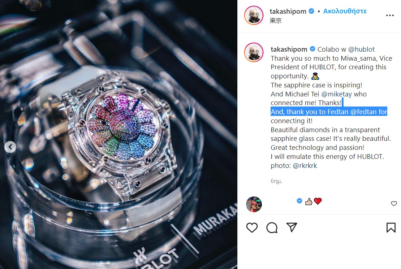The height and width of the screenshot is (269, 401).
Task: Open the @hublot mention link
Action: tap(361, 49)
